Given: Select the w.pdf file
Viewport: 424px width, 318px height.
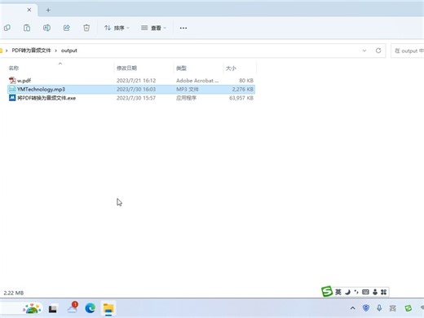Looking at the screenshot, I should (24, 81).
